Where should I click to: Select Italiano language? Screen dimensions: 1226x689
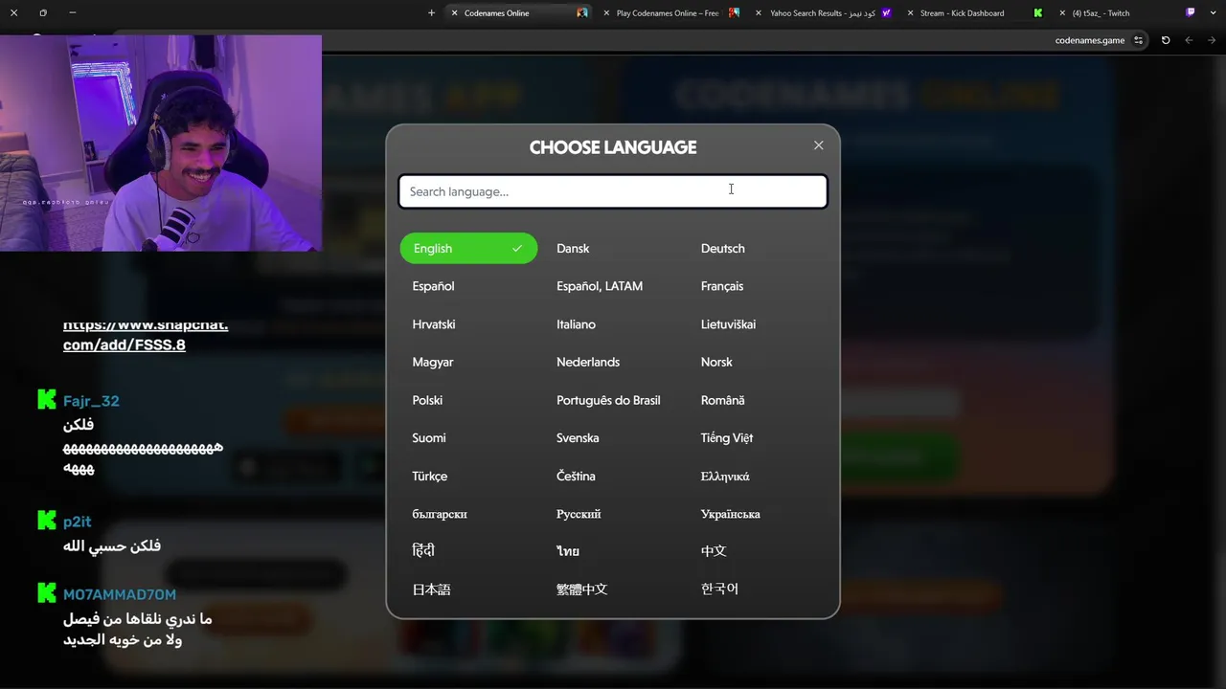576,324
